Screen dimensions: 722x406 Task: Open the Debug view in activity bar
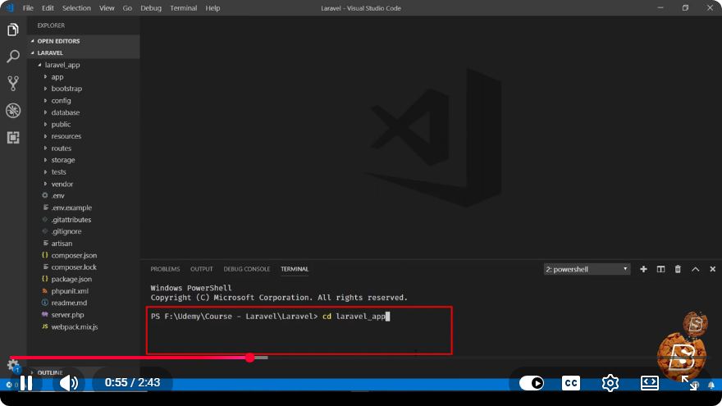(x=13, y=111)
